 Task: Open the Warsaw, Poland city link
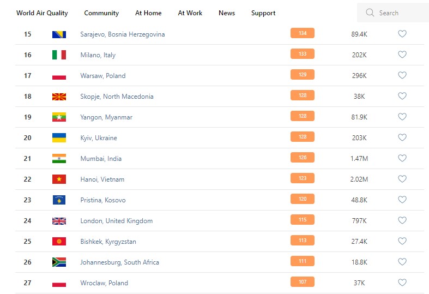[x=102, y=76]
